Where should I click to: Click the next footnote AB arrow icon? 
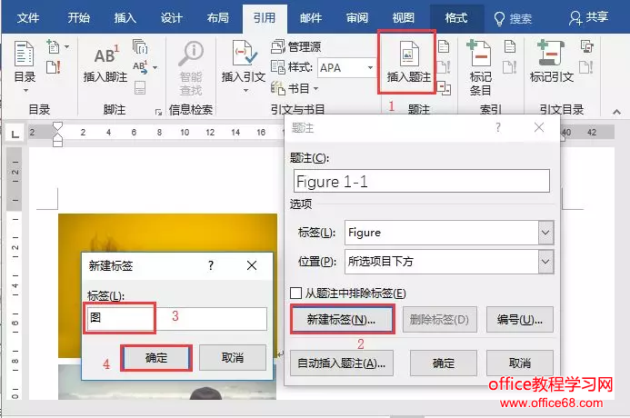click(141, 67)
